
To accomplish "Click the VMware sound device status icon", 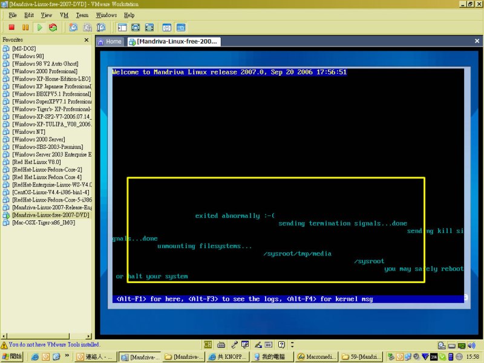I will [471, 345].
